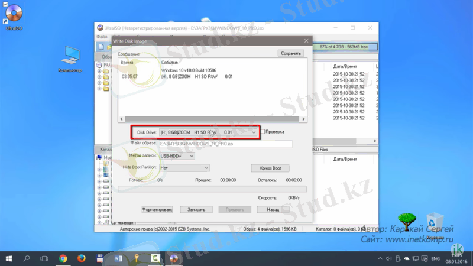Open the Recycle Bin desktop icon
The image size is (473, 266).
[435, 226]
